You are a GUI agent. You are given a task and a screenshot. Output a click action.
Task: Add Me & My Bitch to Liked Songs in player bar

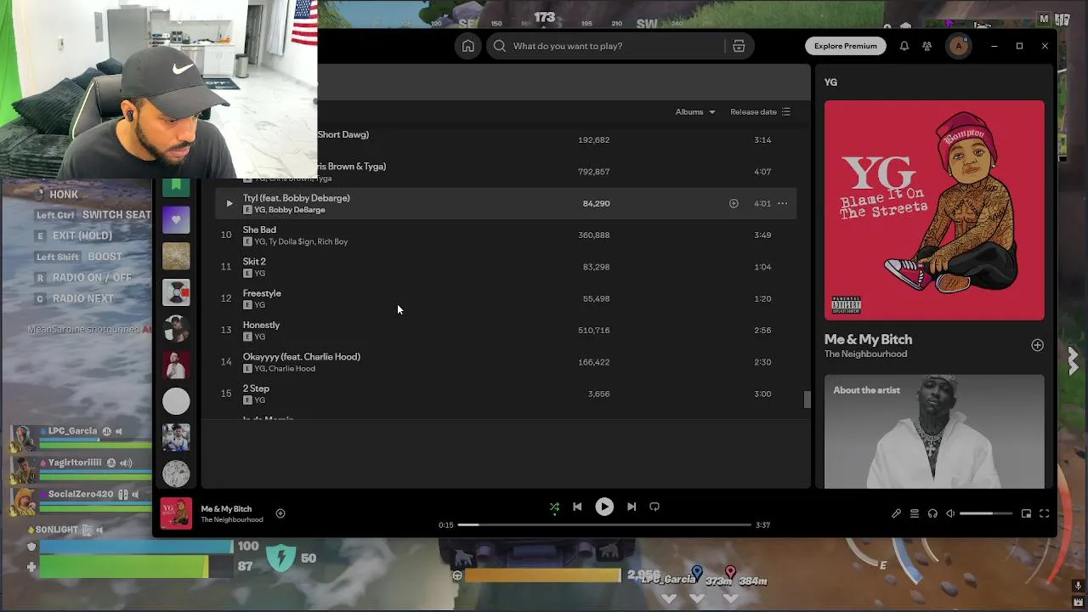tap(280, 513)
